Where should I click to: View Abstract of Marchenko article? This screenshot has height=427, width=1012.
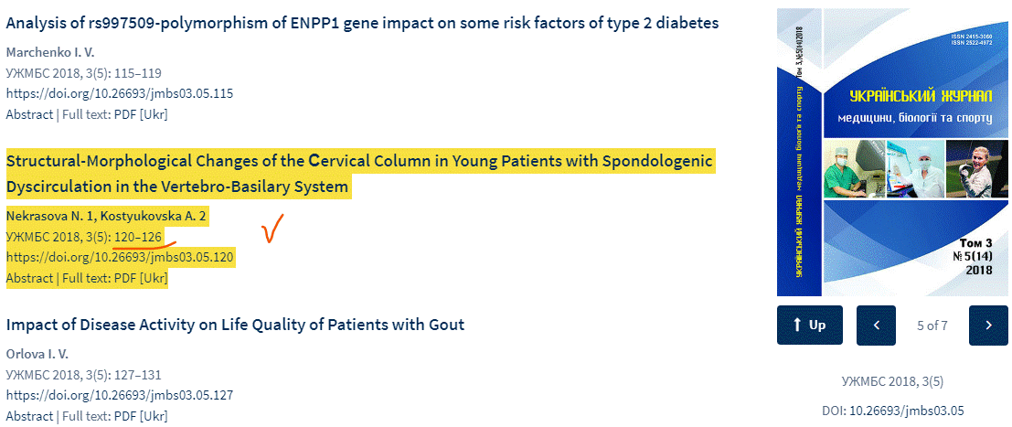tap(29, 114)
